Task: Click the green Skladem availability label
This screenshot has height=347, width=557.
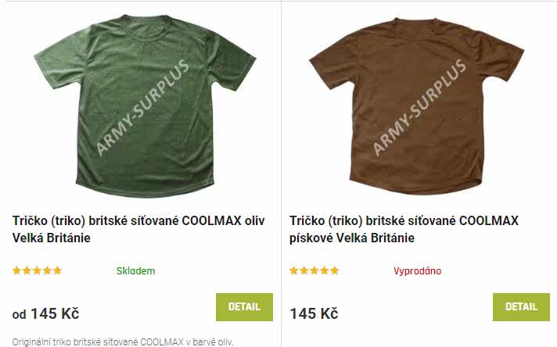Action: tap(135, 270)
